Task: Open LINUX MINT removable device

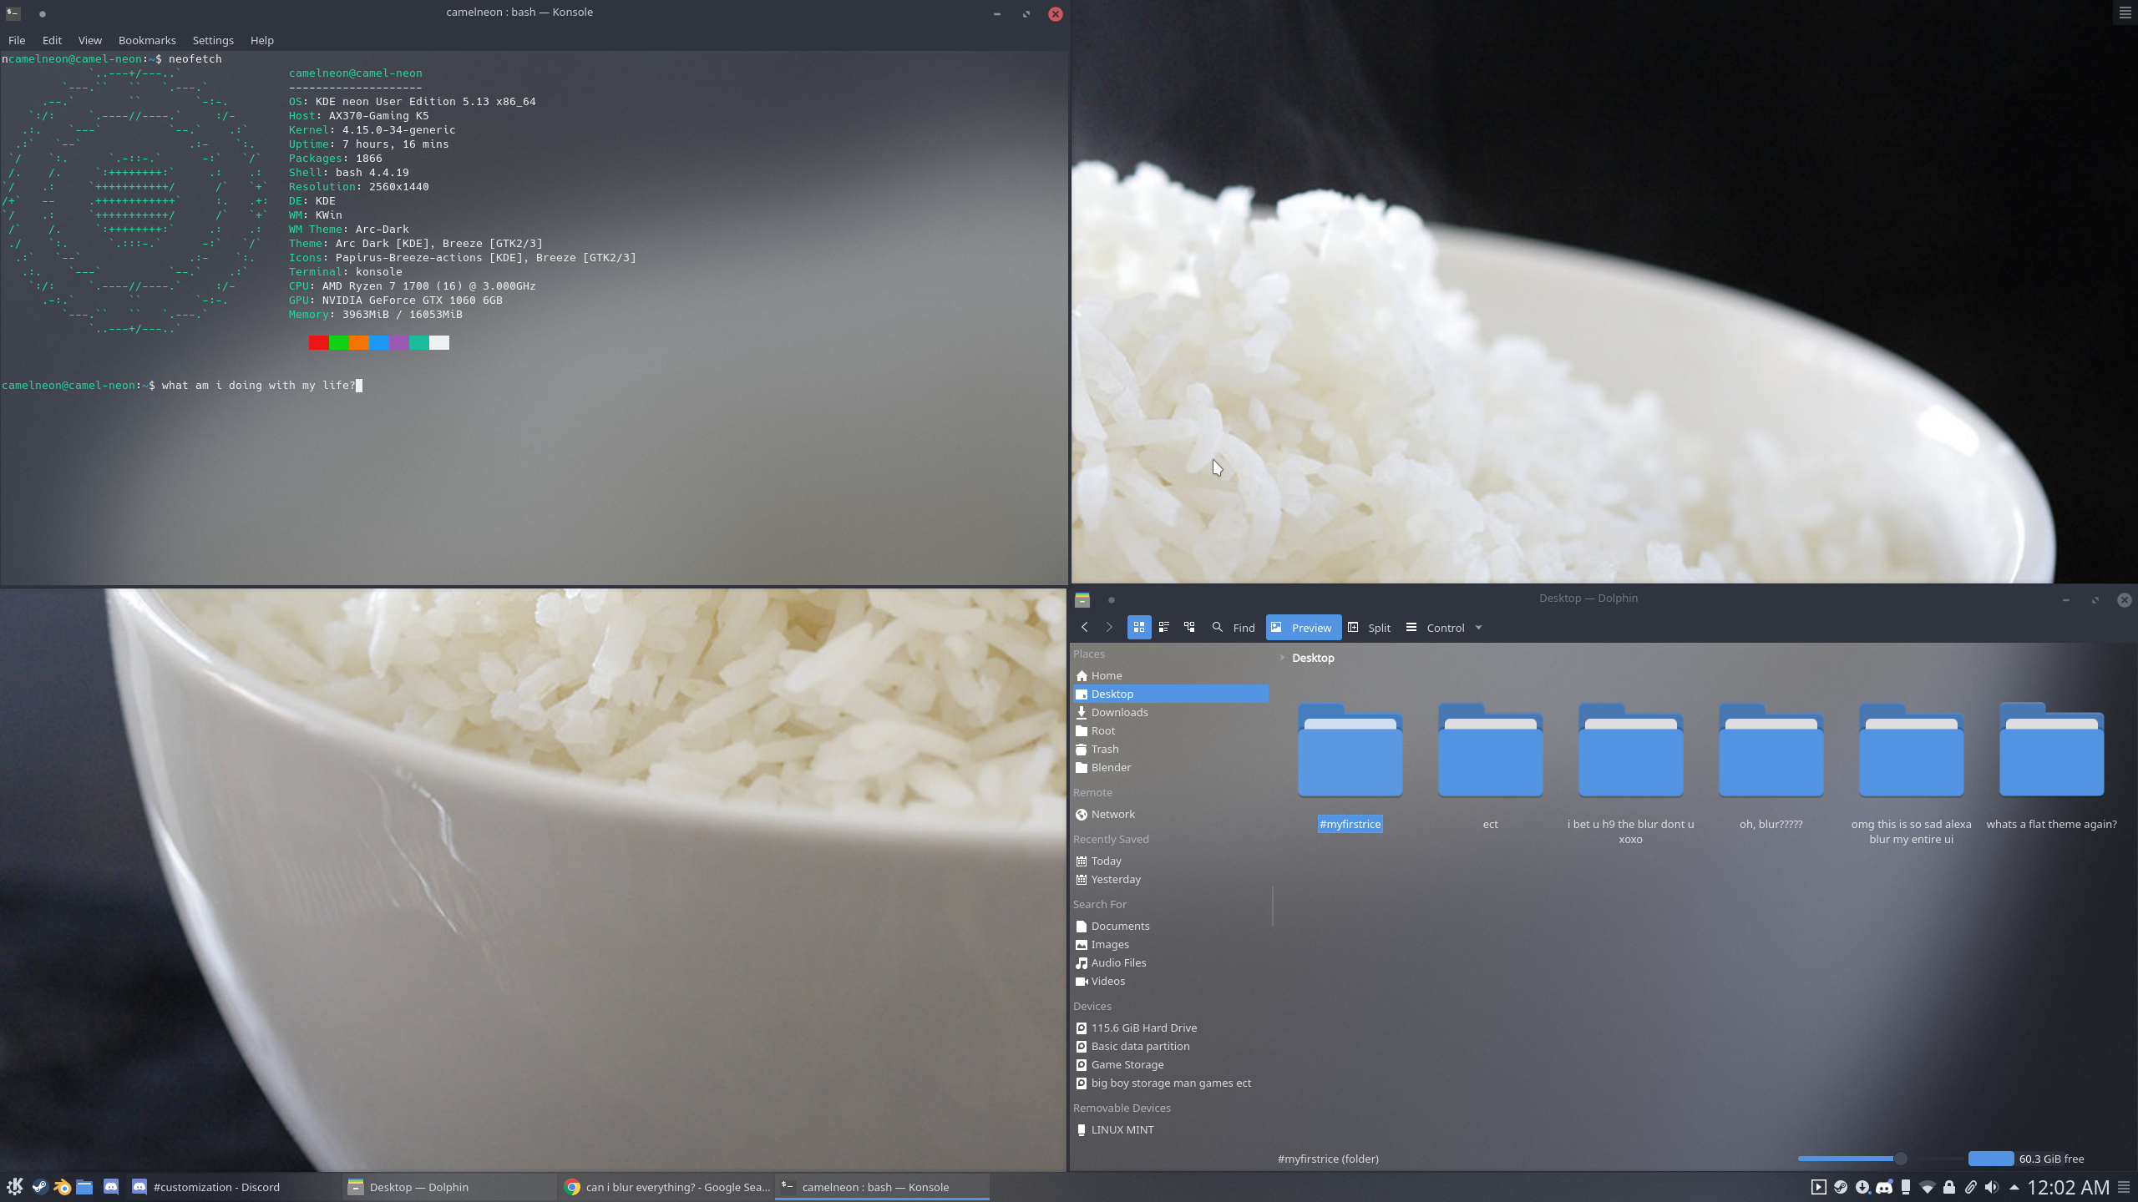Action: click(1170, 1129)
